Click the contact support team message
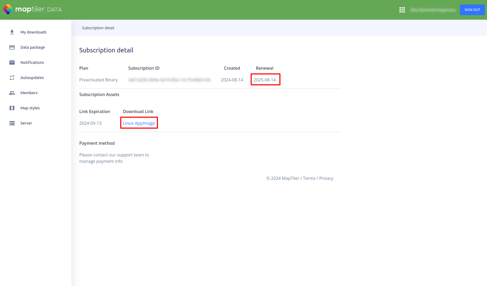The image size is (487, 286). pos(114,158)
